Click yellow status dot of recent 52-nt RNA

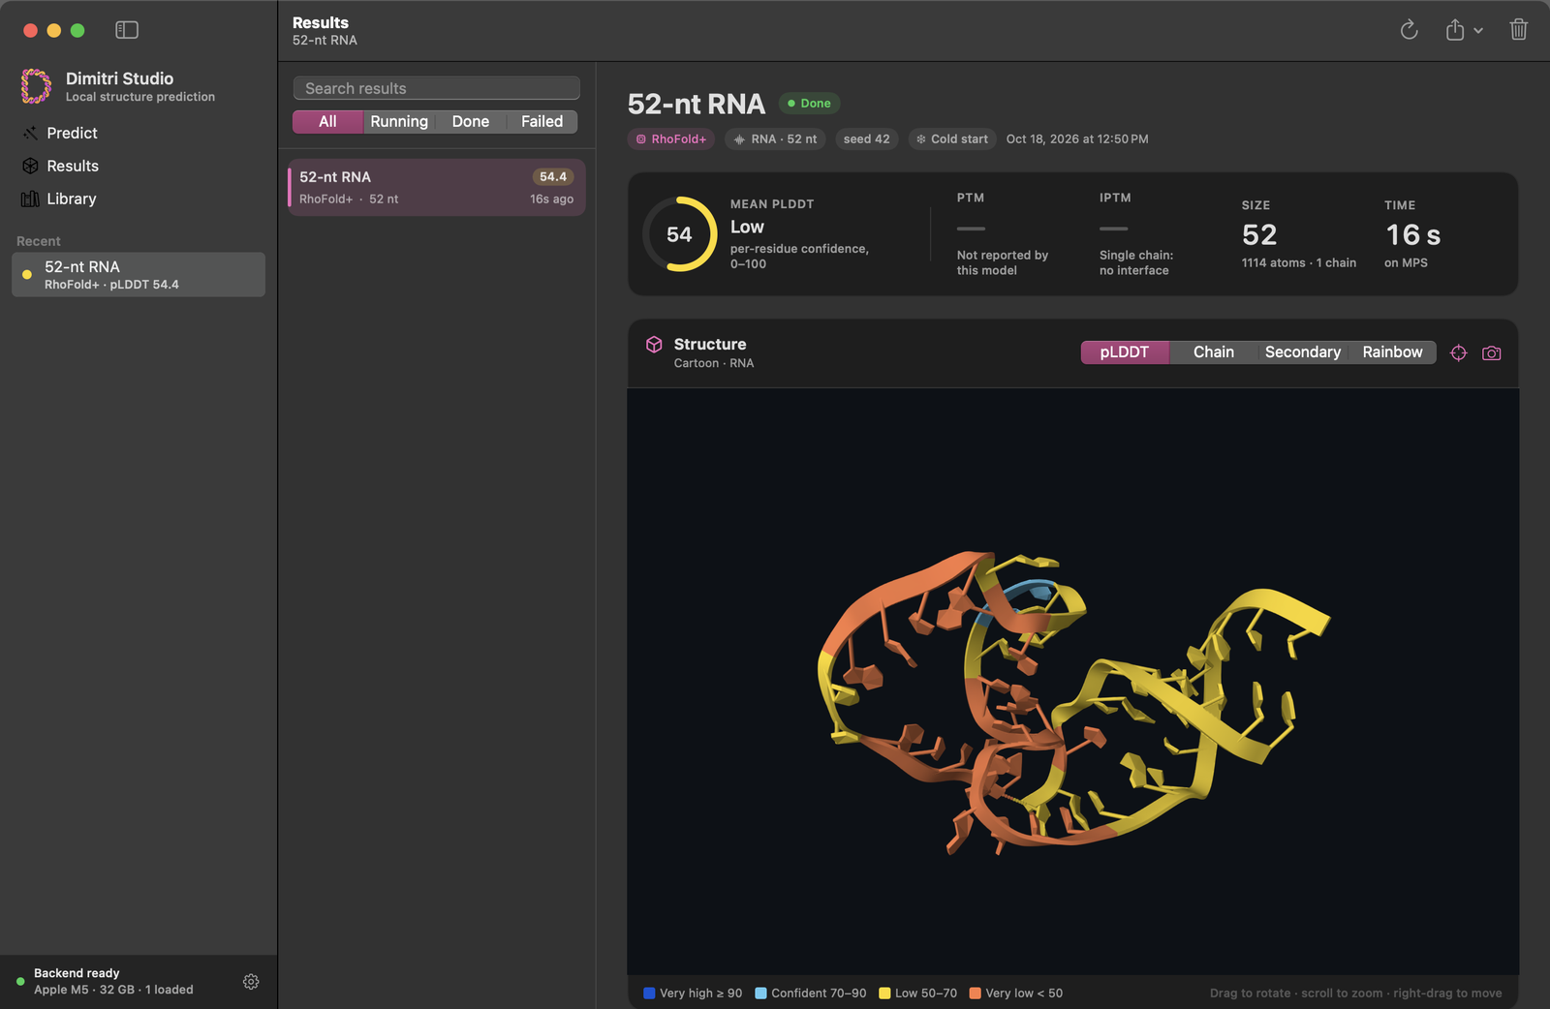[x=27, y=275]
